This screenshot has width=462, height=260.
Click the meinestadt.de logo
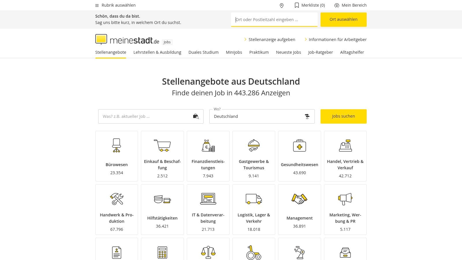pyautogui.click(x=127, y=40)
